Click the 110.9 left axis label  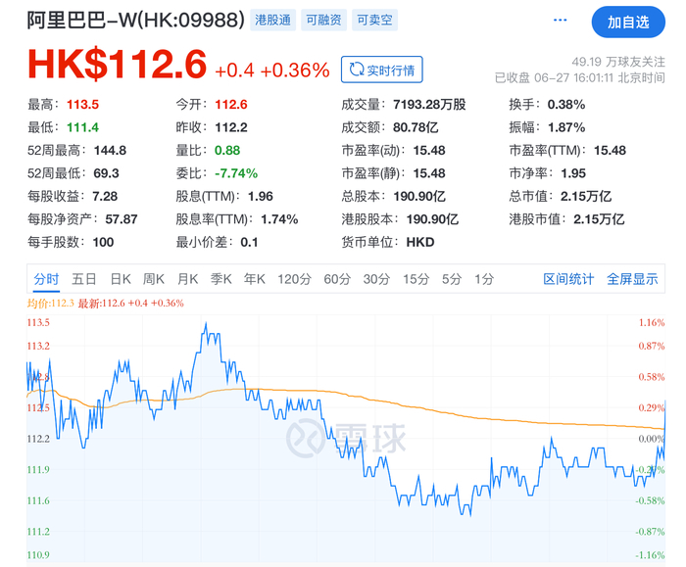(x=38, y=555)
